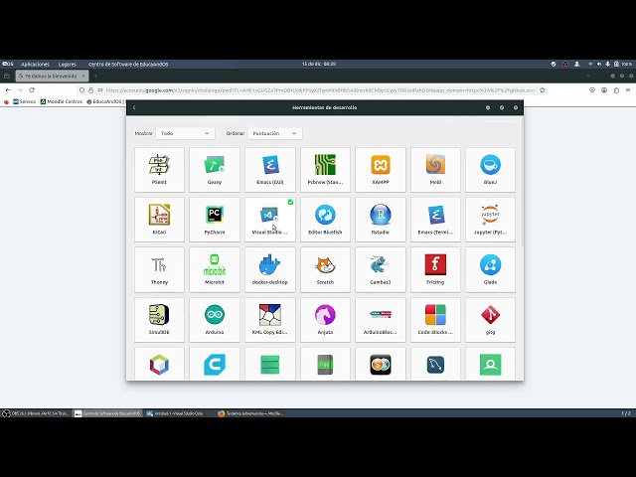This screenshot has height=477, width=636.
Task: Select the Scratch app tile
Action: point(325,269)
